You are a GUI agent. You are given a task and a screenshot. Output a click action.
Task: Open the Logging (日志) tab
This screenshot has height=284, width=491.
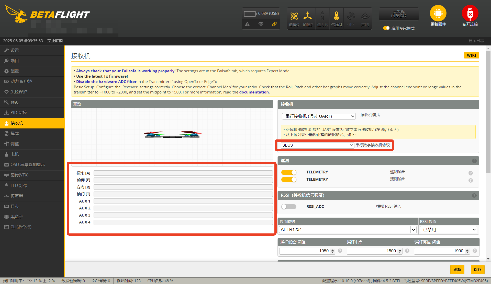click(32, 206)
